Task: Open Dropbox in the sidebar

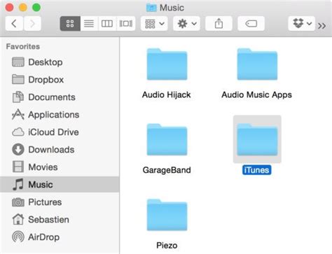Action: click(x=60, y=80)
